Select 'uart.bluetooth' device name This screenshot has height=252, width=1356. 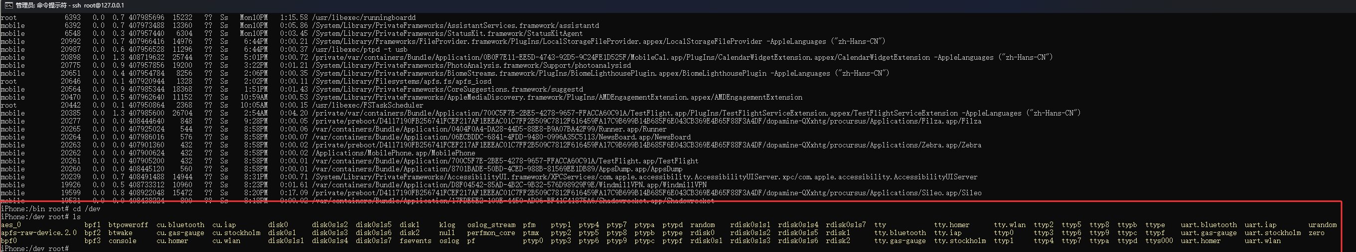tap(1209, 225)
